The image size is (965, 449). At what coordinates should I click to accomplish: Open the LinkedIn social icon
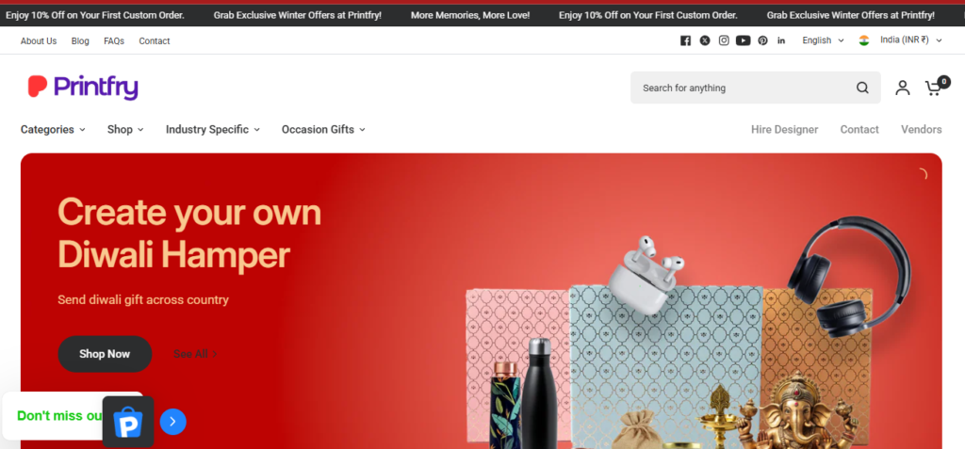pos(781,40)
